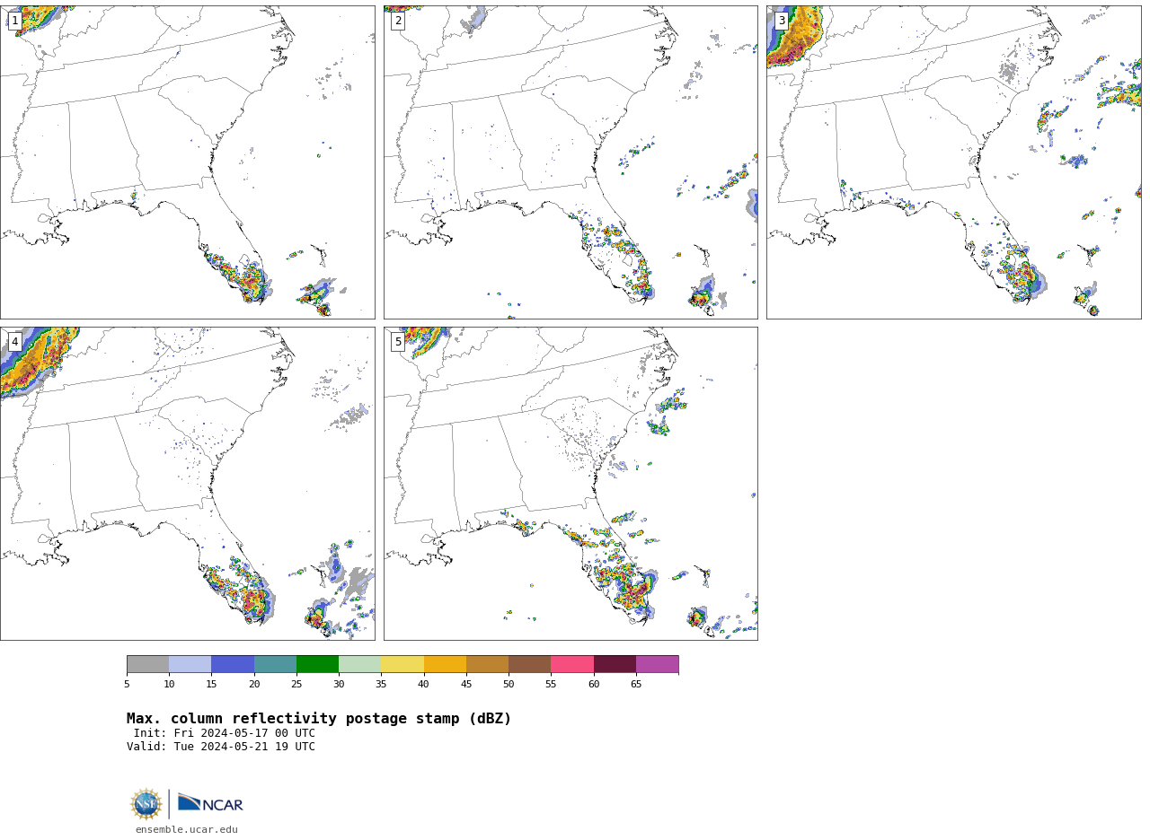This screenshot has width=1150, height=840.
Task: Click the member number 5 label box
Action: [x=398, y=342]
